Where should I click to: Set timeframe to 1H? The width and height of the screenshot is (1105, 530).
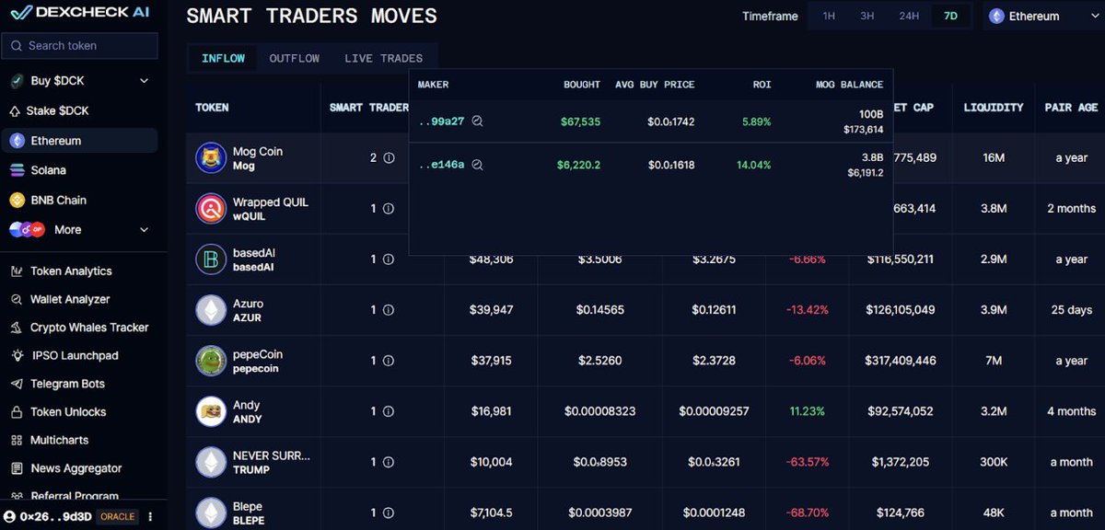829,16
